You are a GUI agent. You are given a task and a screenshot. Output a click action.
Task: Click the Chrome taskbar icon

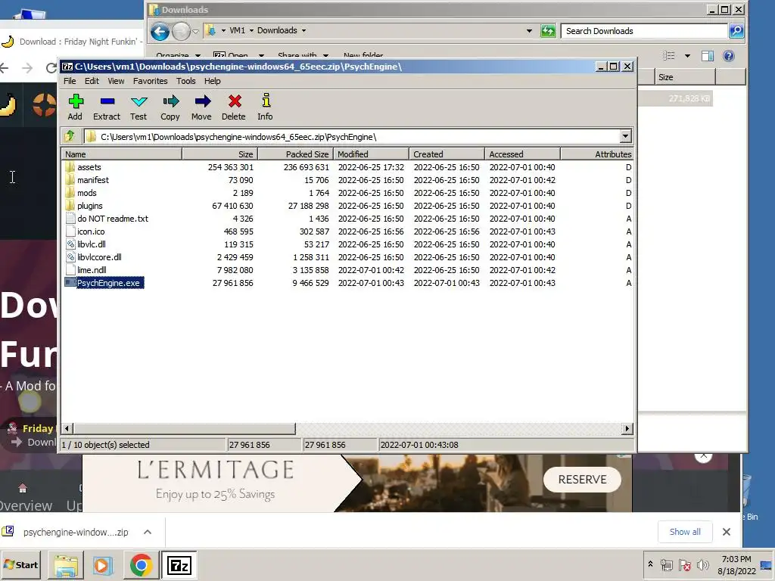click(141, 564)
